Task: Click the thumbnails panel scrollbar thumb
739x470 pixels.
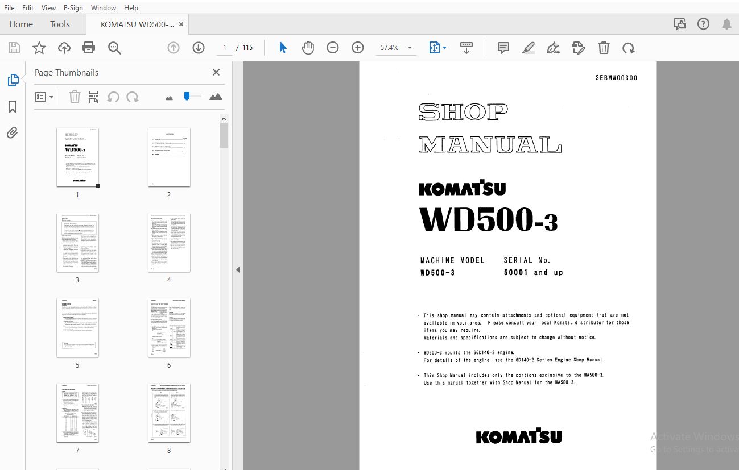Action: 224,135
